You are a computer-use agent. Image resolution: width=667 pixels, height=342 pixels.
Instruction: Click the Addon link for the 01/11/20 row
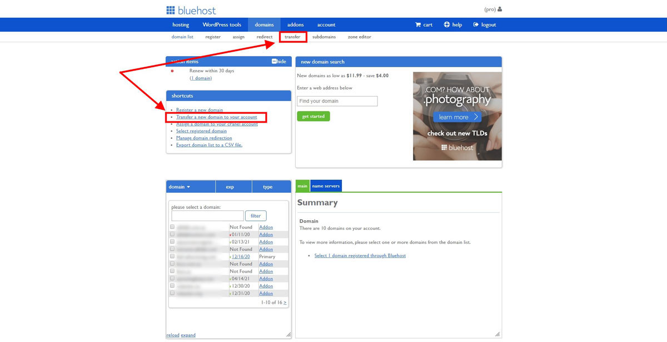pos(266,234)
